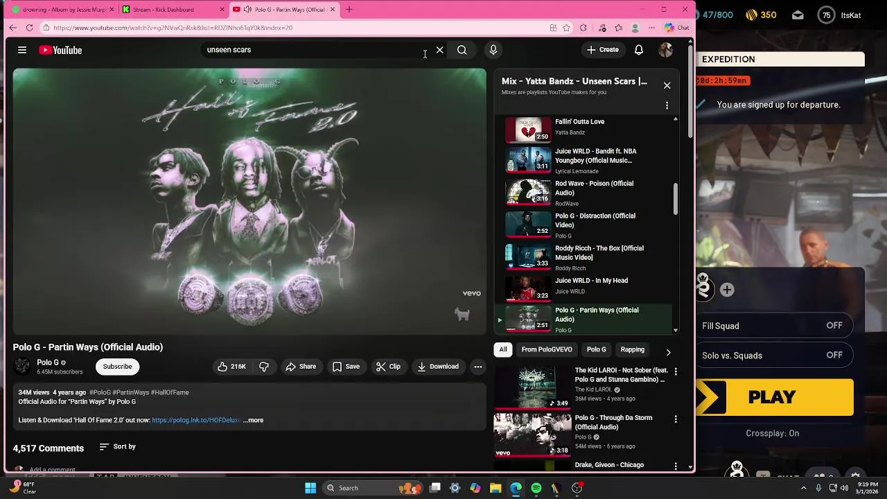
Task: Go back in the browser
Action: [12, 28]
